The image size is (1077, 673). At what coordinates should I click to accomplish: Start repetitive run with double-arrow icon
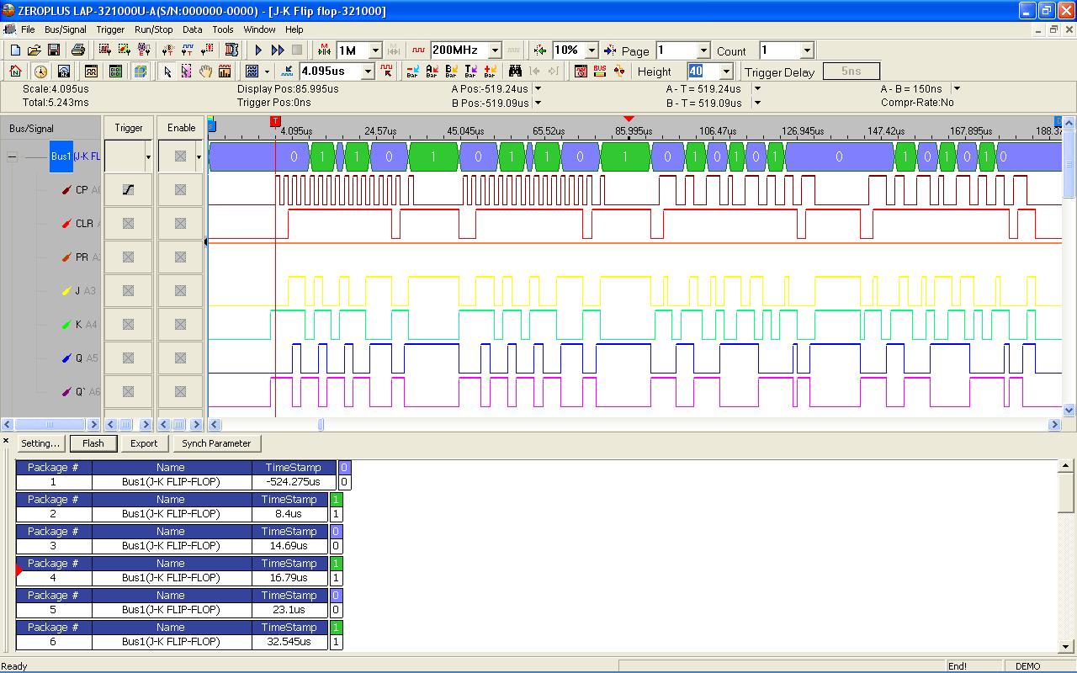tap(278, 50)
